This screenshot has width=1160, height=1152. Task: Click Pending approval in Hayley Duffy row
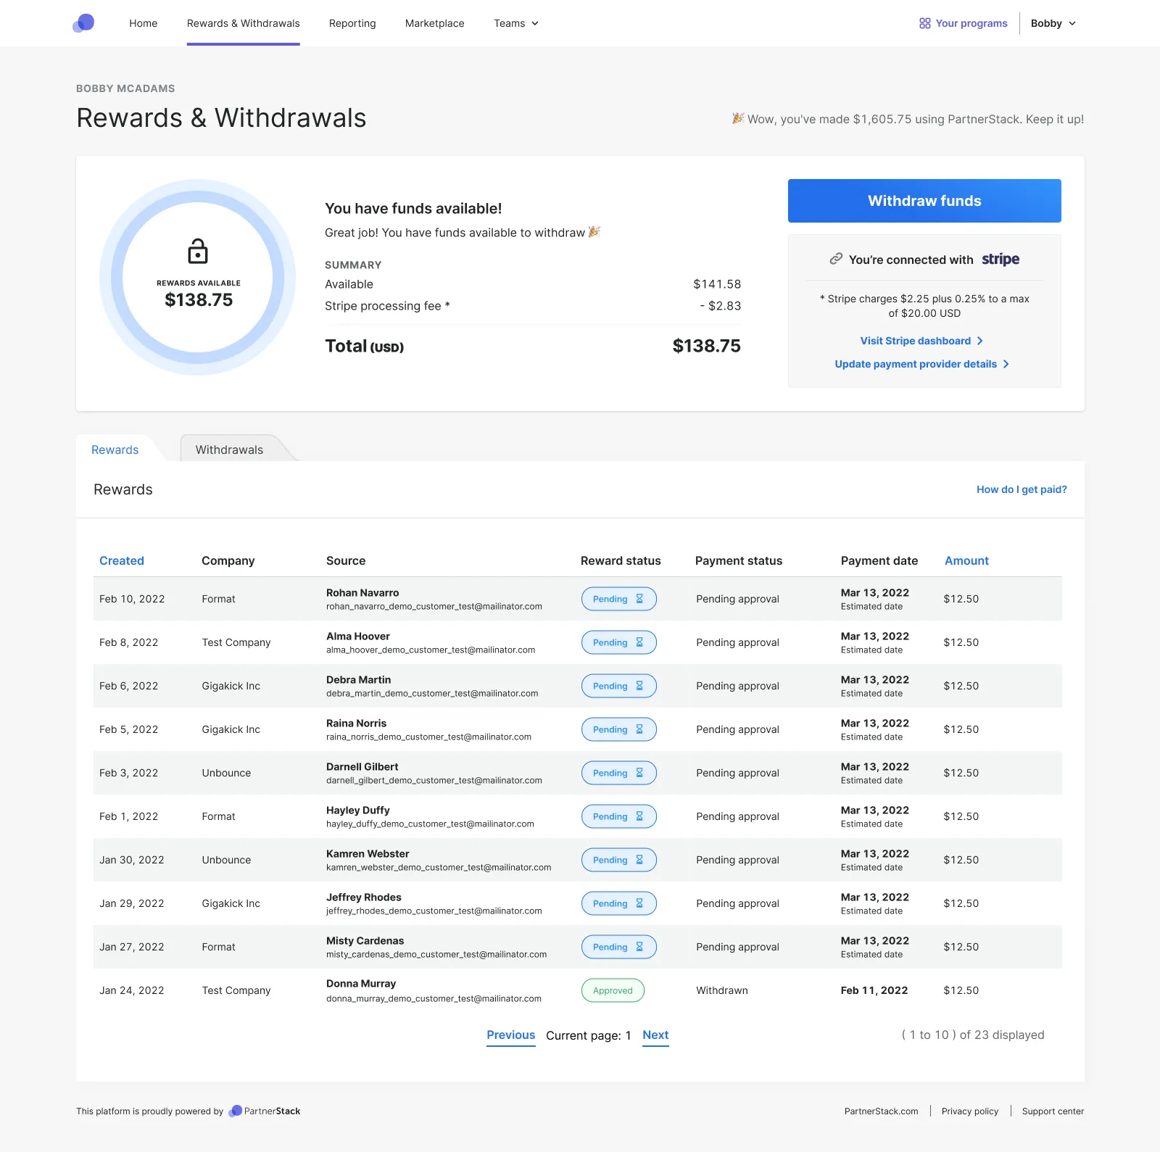(738, 816)
